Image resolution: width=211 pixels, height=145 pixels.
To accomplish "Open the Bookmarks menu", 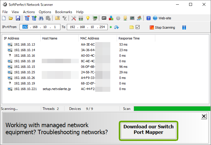I will 64,12.
